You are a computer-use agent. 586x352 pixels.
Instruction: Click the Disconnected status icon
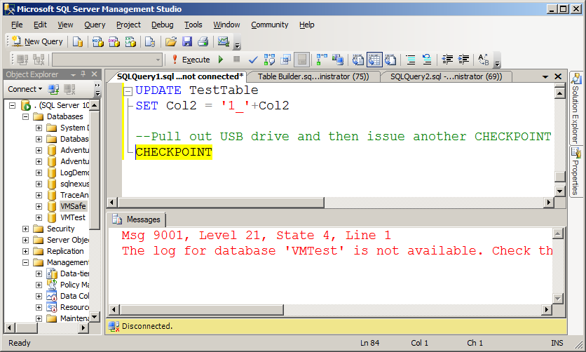coord(114,326)
